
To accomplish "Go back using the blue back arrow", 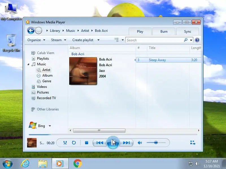I will (31, 30).
